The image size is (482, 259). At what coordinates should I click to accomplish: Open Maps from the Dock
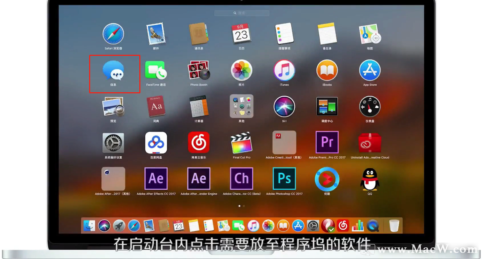(x=224, y=226)
